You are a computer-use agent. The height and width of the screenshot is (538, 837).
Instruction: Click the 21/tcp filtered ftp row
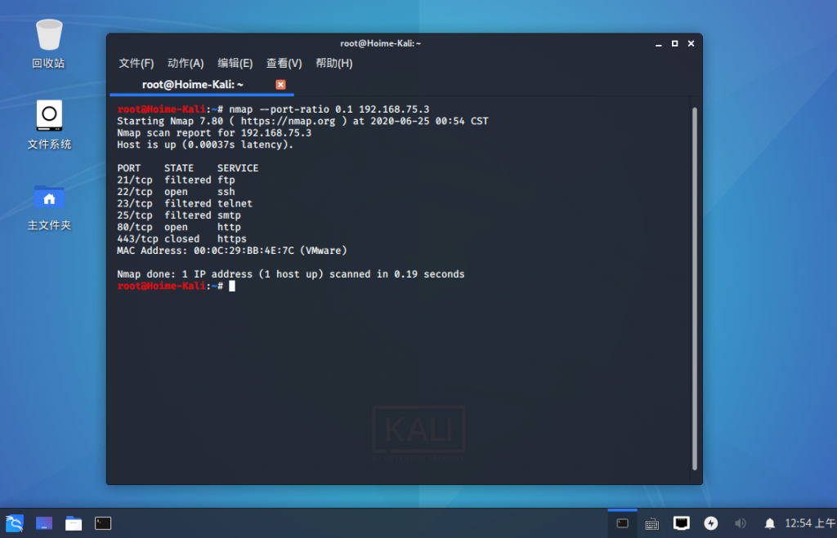click(x=177, y=180)
